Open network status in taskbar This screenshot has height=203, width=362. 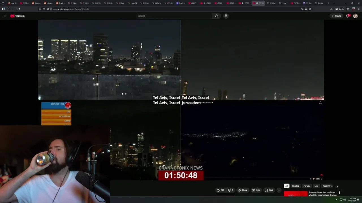pyautogui.click(x=341, y=200)
